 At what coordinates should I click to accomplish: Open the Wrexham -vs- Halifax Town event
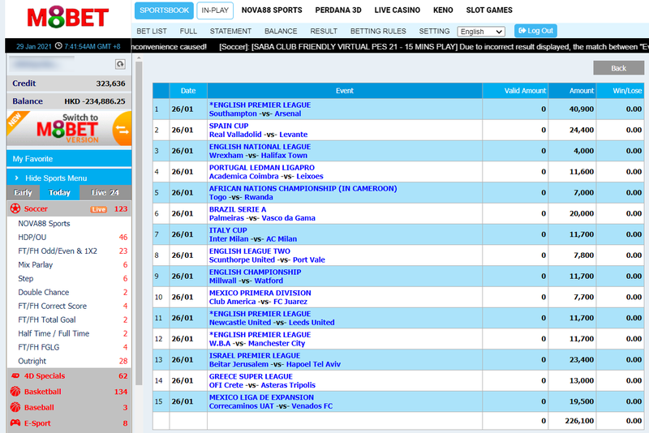point(258,156)
